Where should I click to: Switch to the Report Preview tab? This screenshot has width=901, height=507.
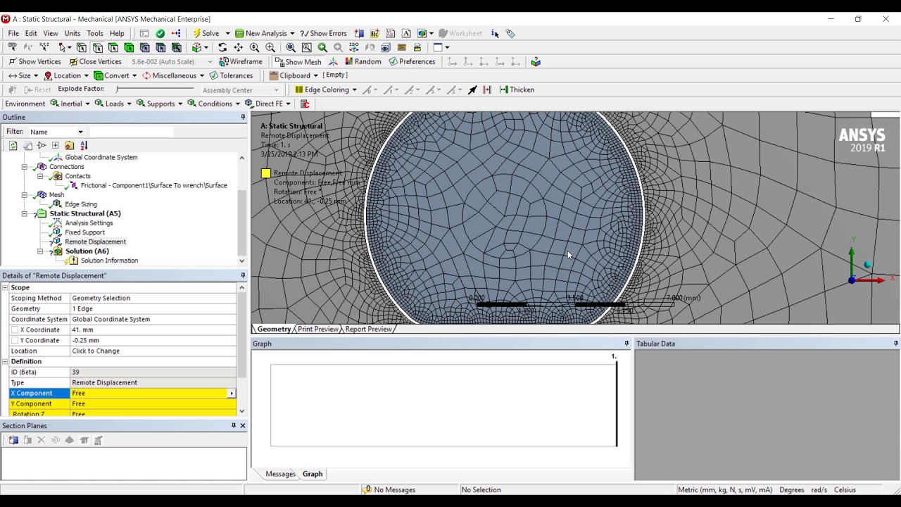pos(368,329)
